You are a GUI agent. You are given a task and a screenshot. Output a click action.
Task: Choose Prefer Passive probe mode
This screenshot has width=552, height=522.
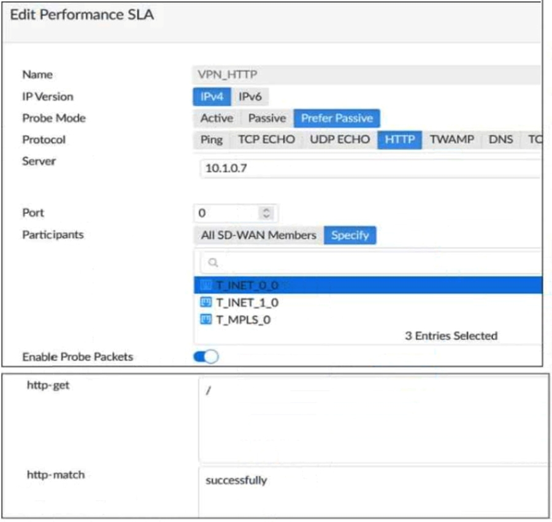click(336, 118)
